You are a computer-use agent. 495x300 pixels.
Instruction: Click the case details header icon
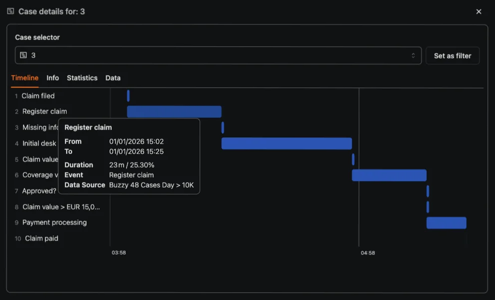[11, 11]
